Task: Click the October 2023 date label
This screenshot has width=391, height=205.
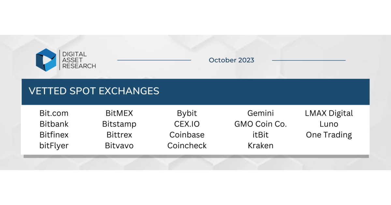Action: click(231, 60)
